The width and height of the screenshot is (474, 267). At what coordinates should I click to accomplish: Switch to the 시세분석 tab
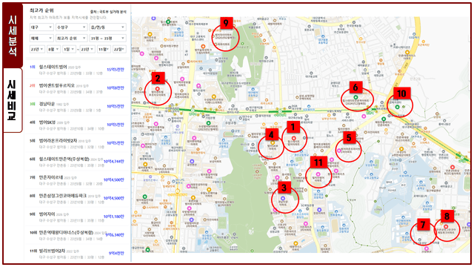tap(13, 36)
